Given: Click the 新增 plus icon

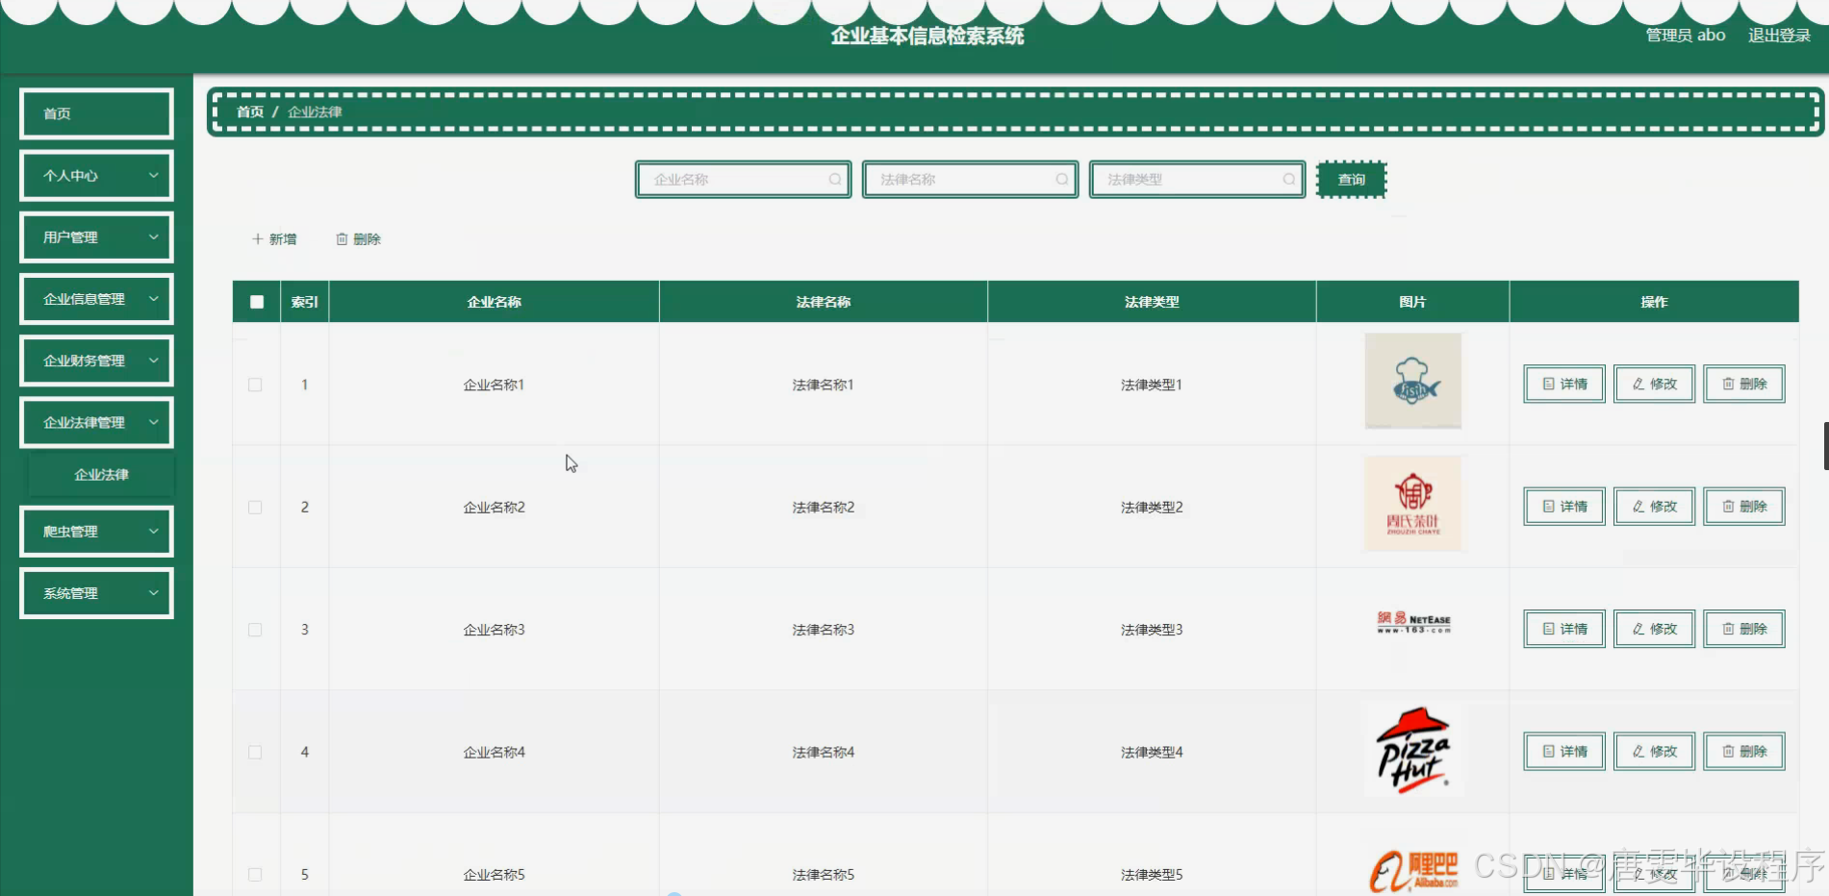Looking at the screenshot, I should pyautogui.click(x=257, y=239).
